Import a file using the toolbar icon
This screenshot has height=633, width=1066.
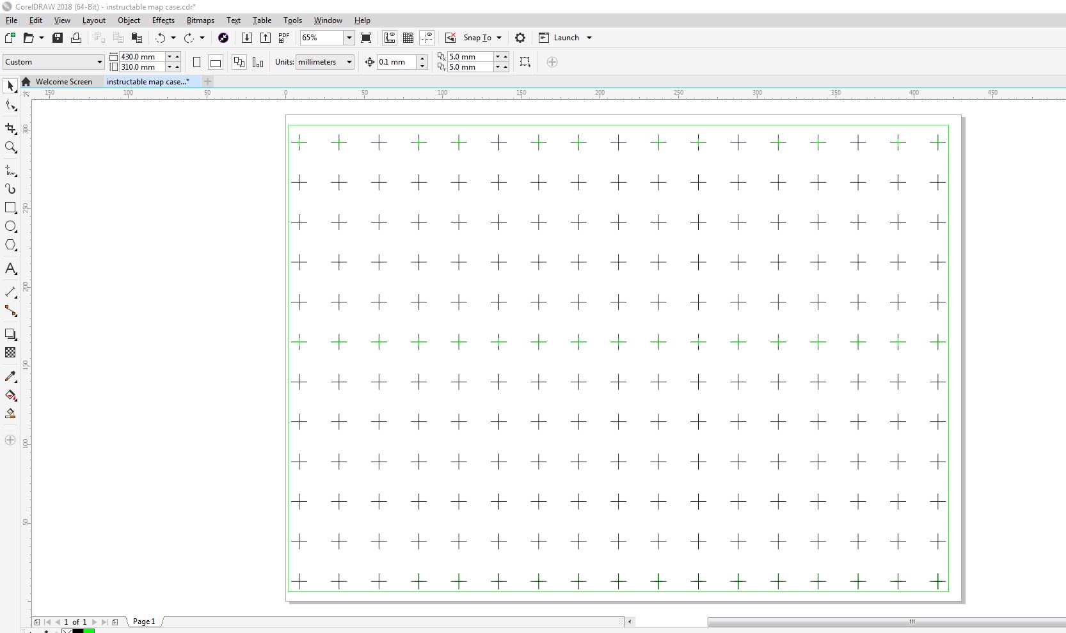246,38
